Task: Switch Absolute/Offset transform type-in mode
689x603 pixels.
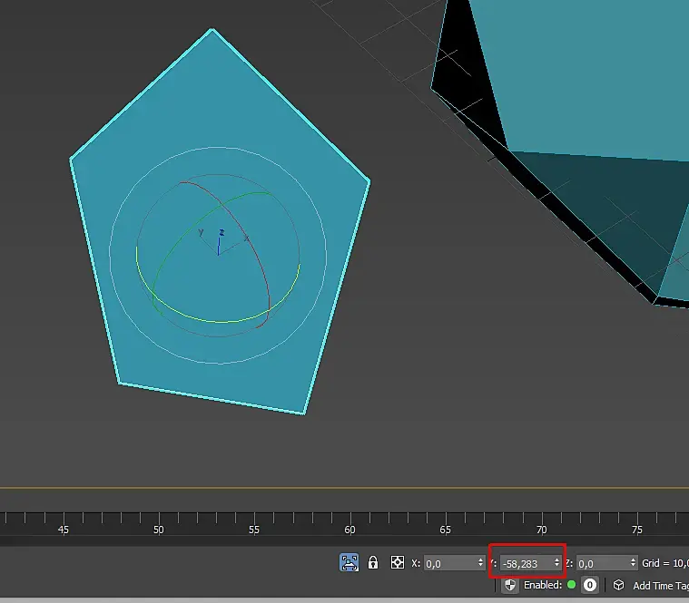Action: pyautogui.click(x=397, y=563)
